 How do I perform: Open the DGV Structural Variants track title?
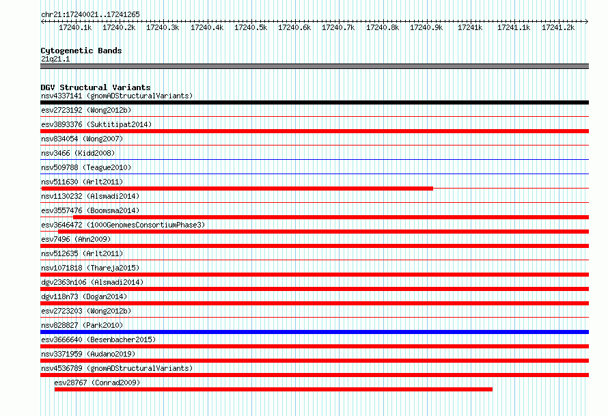point(96,87)
